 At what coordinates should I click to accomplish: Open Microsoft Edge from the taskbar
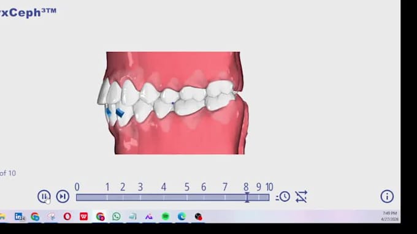tap(182, 216)
